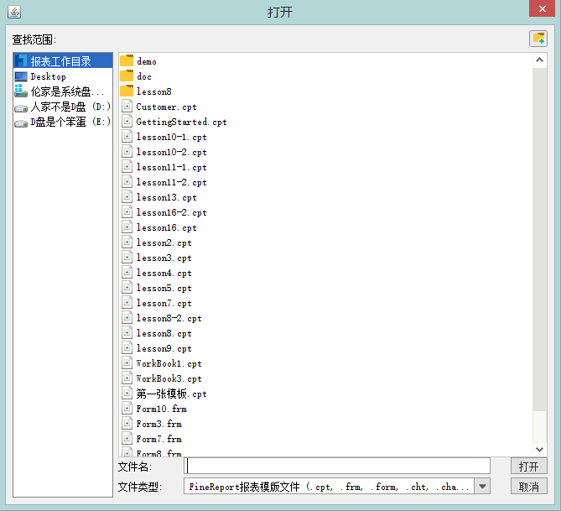The height and width of the screenshot is (511, 561).
Task: Click the scrollbar up arrow
Action: [x=539, y=60]
